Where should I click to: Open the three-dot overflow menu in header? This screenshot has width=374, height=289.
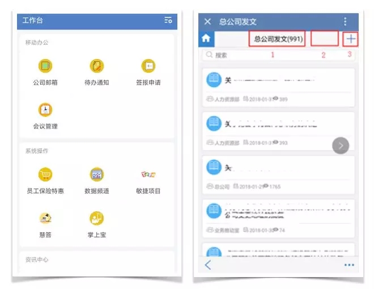coord(345,22)
